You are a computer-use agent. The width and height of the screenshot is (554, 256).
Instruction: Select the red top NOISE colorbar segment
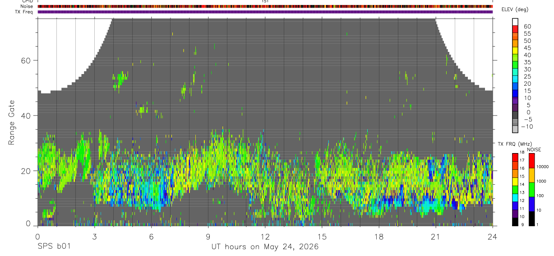coord(532,161)
